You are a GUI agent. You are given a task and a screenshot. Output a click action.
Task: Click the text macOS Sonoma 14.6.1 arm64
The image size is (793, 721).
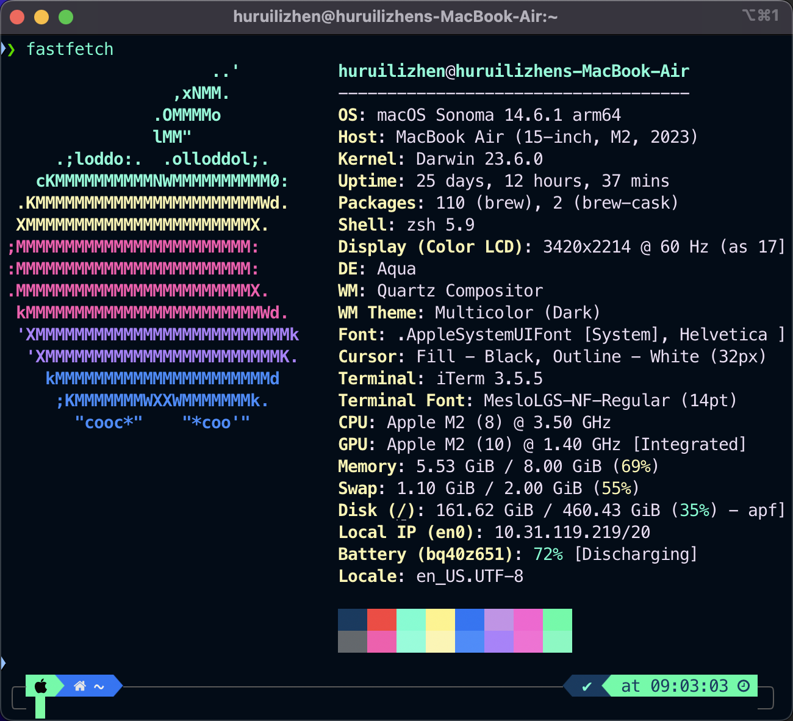click(499, 115)
